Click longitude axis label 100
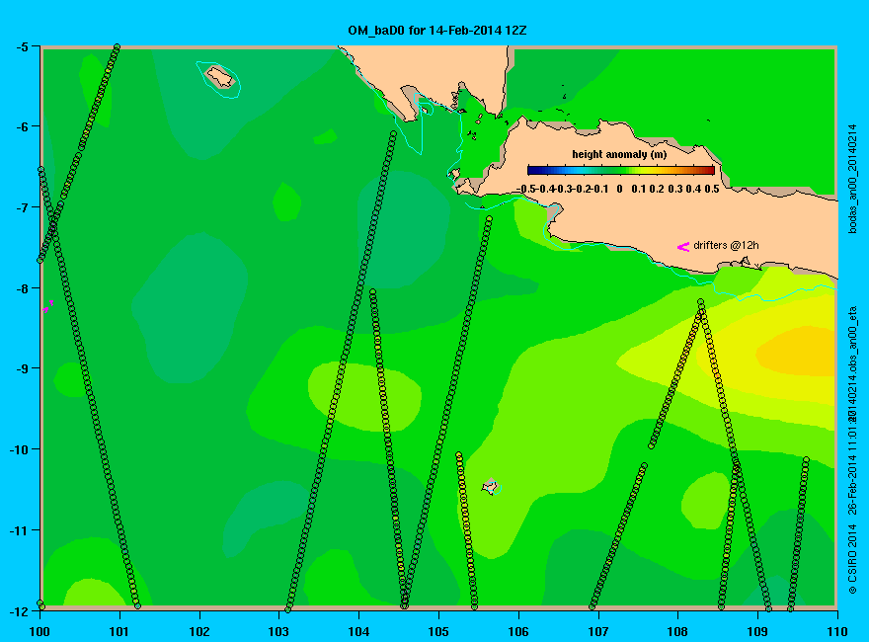 pos(39,631)
